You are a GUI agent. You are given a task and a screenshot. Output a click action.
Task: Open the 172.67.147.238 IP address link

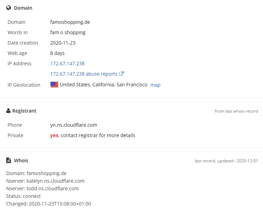coord(67,64)
